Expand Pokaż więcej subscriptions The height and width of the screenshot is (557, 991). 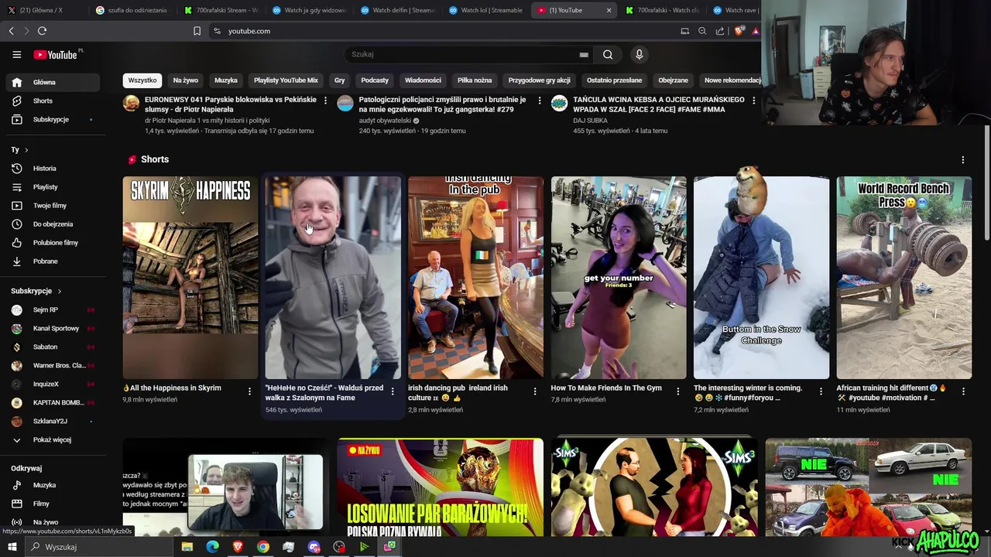point(53,439)
